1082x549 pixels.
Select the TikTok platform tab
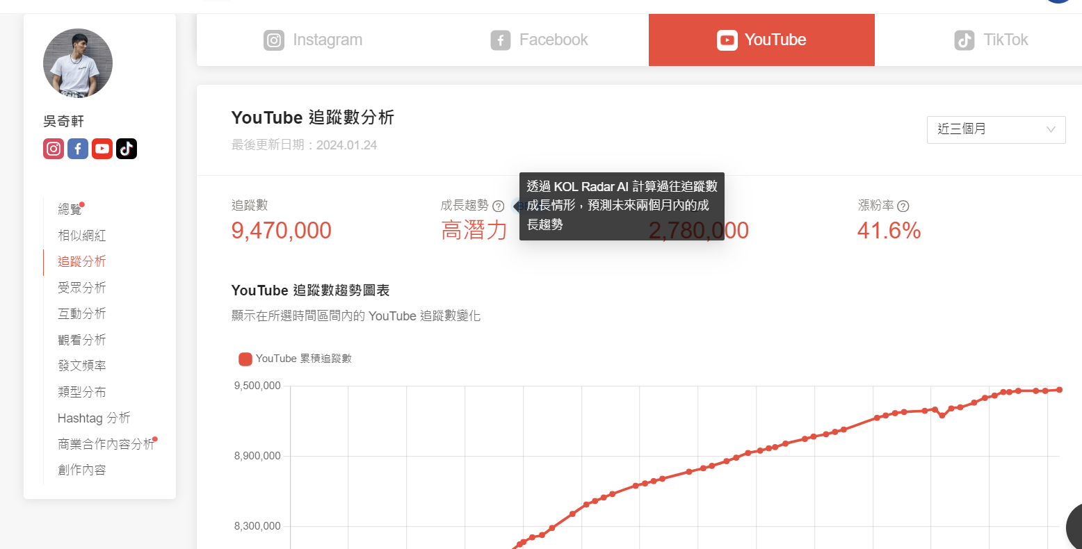991,40
